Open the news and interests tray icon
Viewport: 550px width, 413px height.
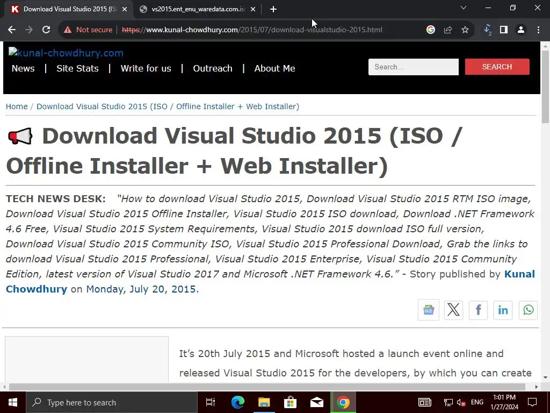425,402
